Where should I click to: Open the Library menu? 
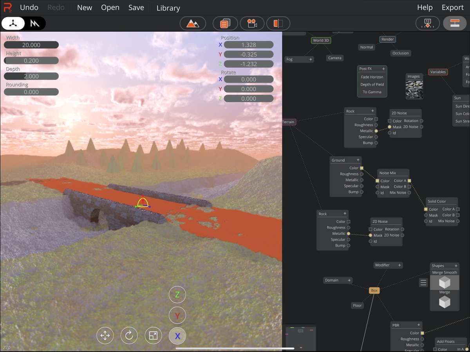(168, 8)
